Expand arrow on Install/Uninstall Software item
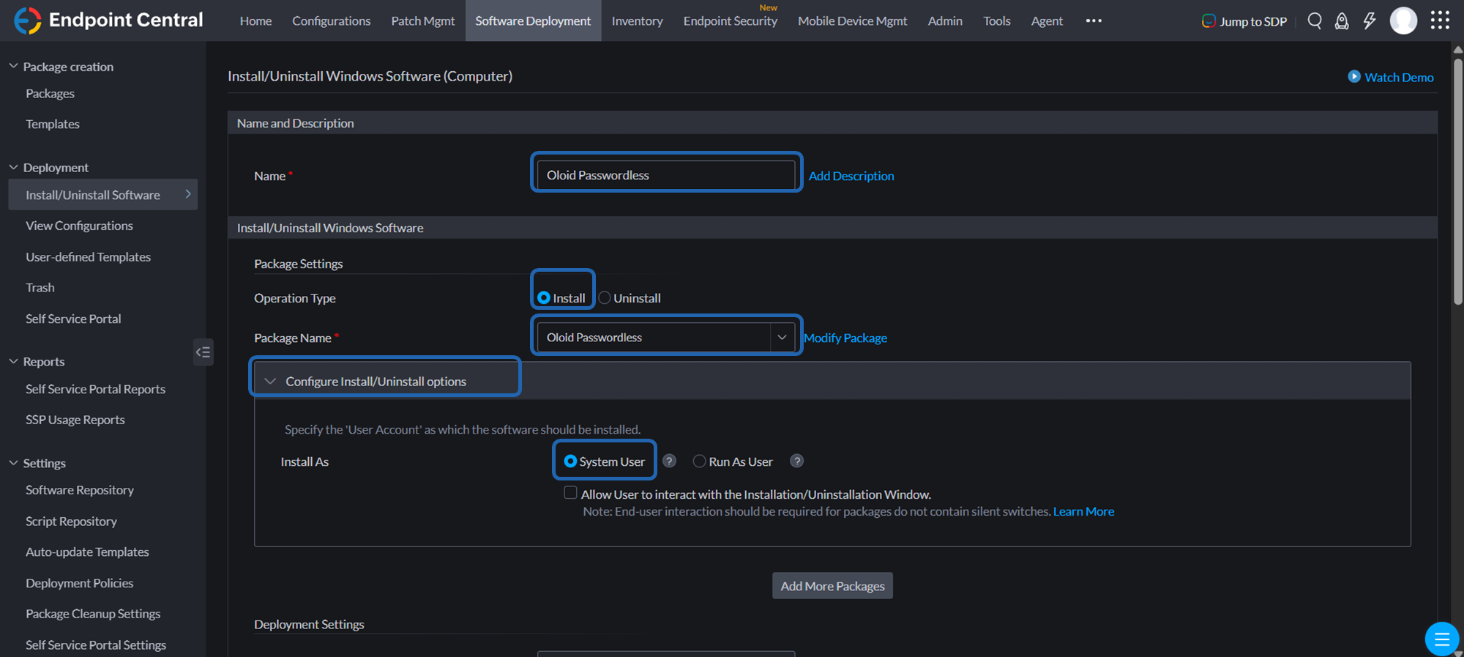The image size is (1464, 657). [188, 194]
